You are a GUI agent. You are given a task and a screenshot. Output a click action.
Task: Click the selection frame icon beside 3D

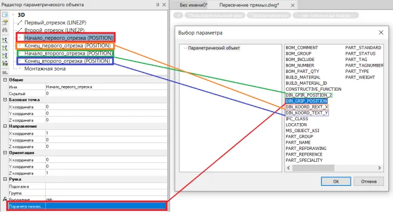click(x=5, y=15)
